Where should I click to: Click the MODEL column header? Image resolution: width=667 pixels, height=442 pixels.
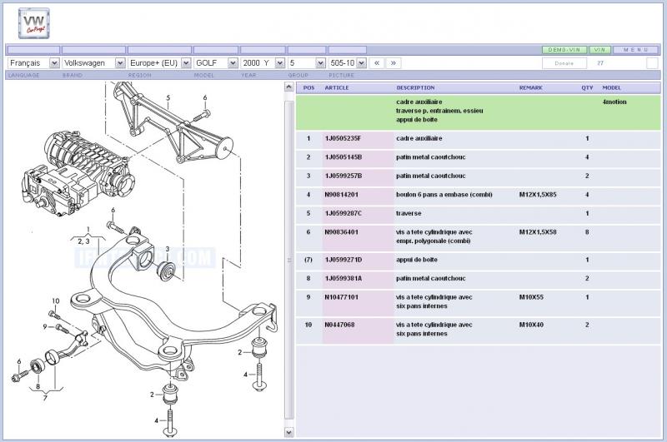coord(612,88)
